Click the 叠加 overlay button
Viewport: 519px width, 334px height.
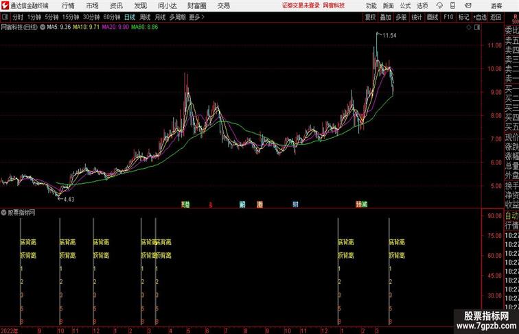pos(386,17)
